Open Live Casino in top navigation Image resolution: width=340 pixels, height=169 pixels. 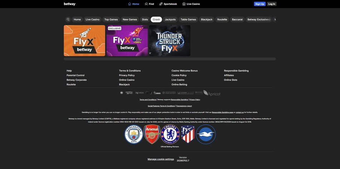pos(191,4)
